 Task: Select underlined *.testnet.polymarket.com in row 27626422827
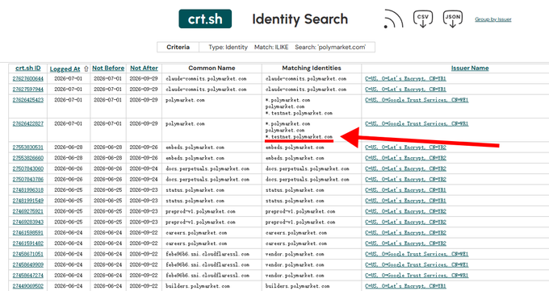click(x=299, y=137)
